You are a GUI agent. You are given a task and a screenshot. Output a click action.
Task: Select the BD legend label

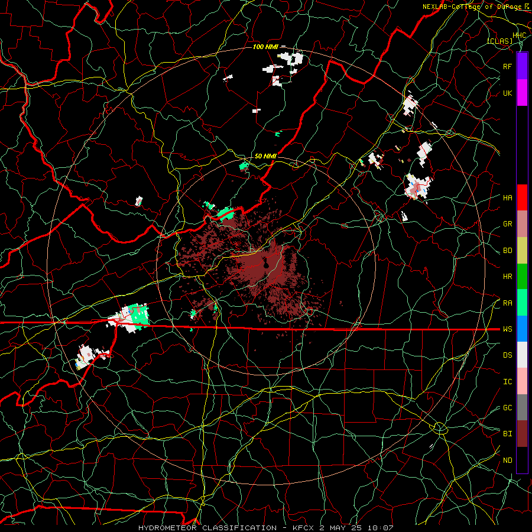pos(508,251)
